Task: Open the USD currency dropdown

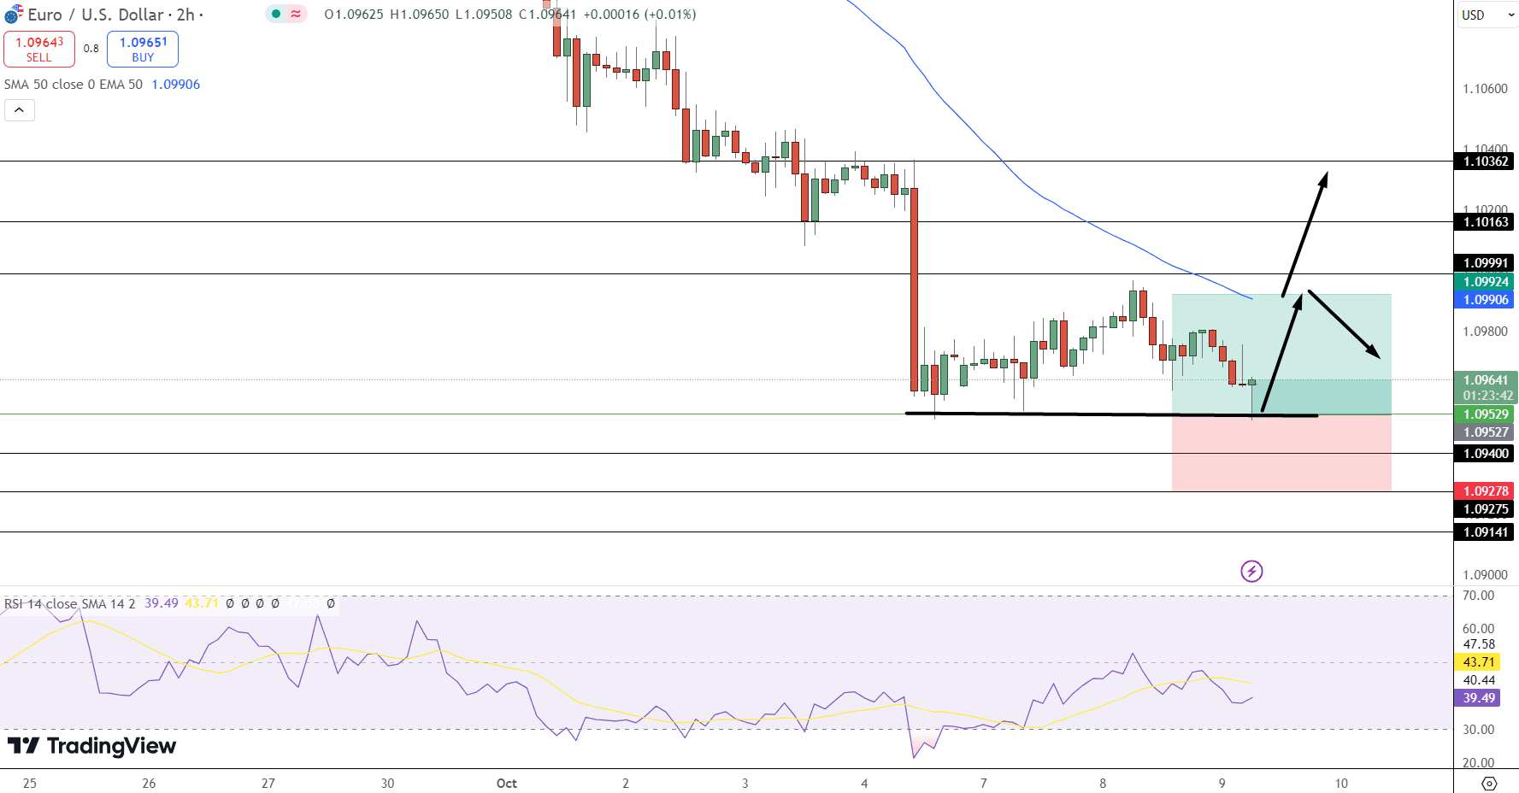Action: coord(1487,15)
